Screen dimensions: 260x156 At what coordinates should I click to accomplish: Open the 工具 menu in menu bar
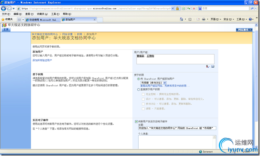[x=55, y=14]
